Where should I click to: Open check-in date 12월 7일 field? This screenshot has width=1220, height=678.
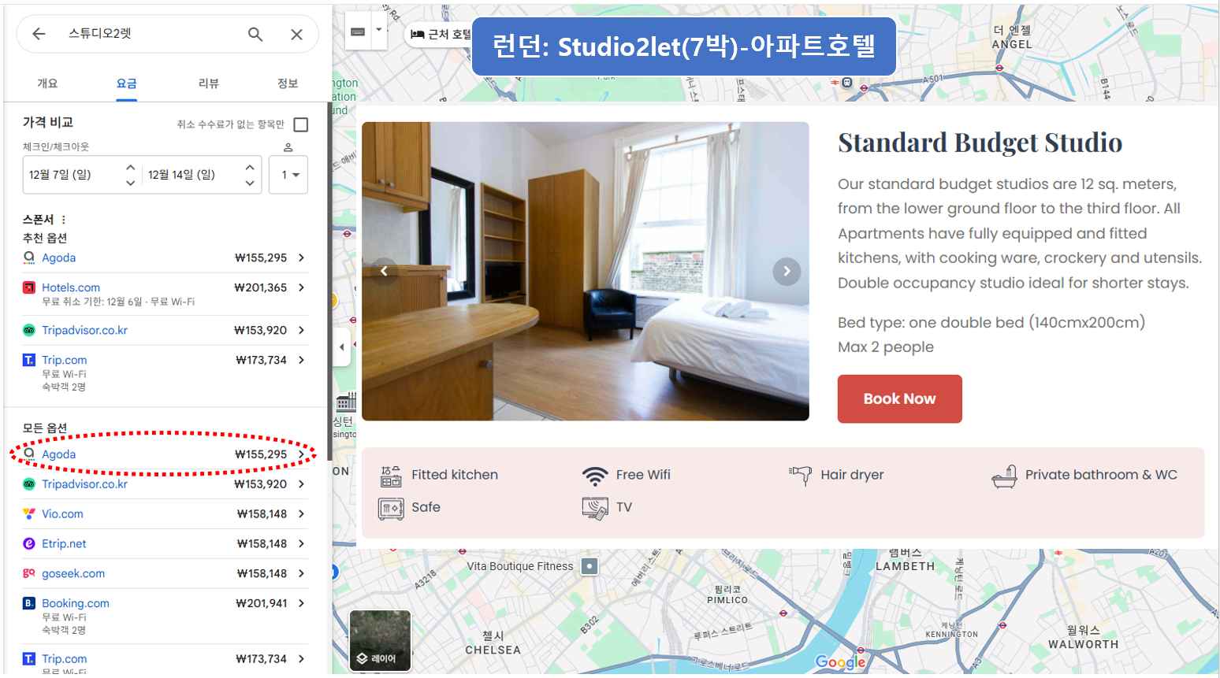click(x=71, y=175)
